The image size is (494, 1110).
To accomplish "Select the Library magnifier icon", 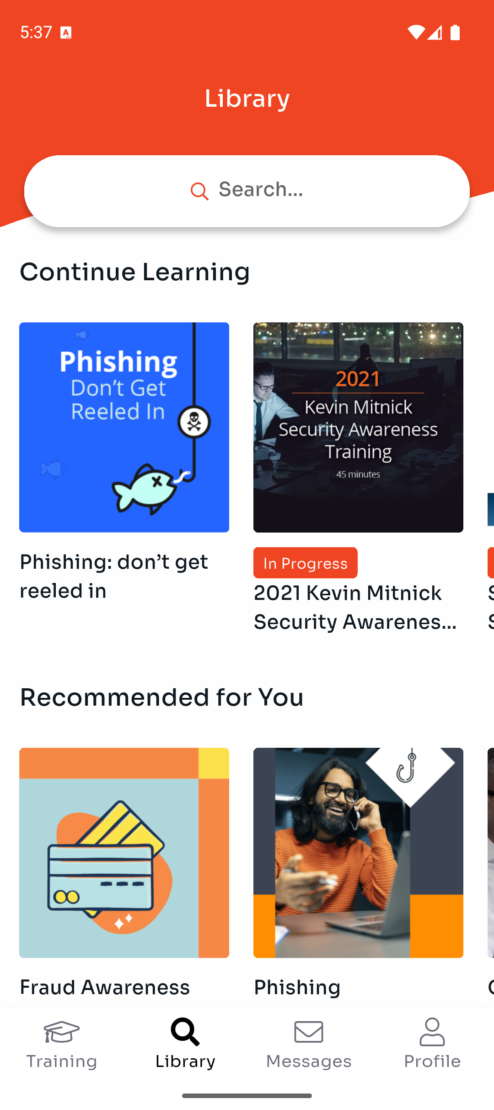I will click(185, 1032).
